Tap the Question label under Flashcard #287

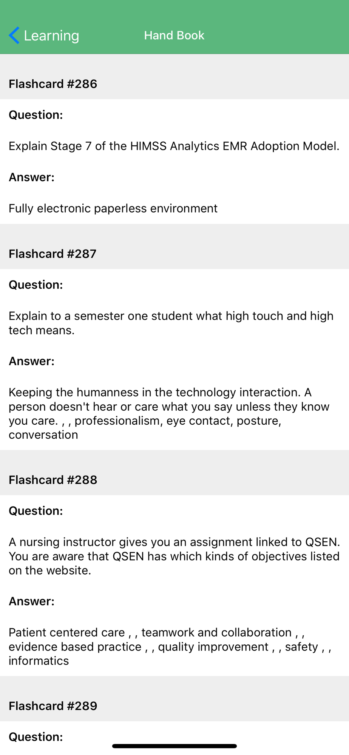pos(36,285)
